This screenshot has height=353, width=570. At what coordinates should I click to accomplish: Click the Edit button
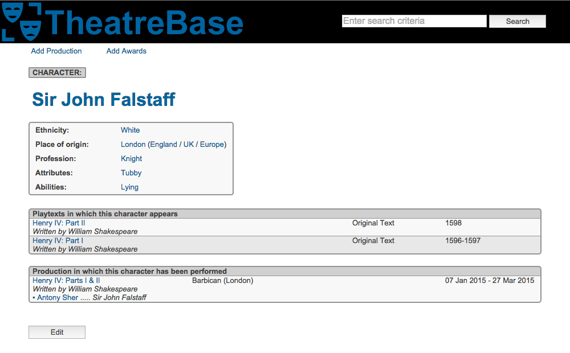pyautogui.click(x=57, y=333)
